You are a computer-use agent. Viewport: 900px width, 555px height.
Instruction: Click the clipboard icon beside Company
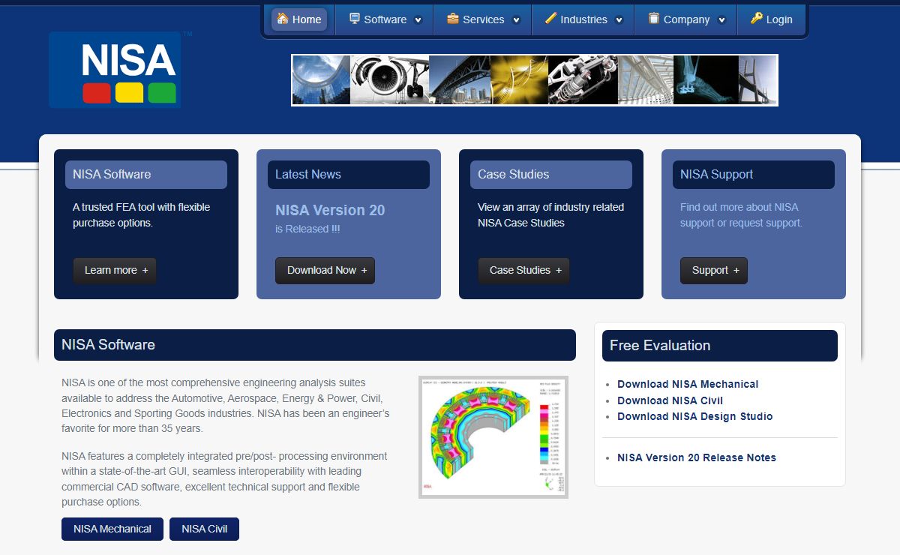coord(654,19)
